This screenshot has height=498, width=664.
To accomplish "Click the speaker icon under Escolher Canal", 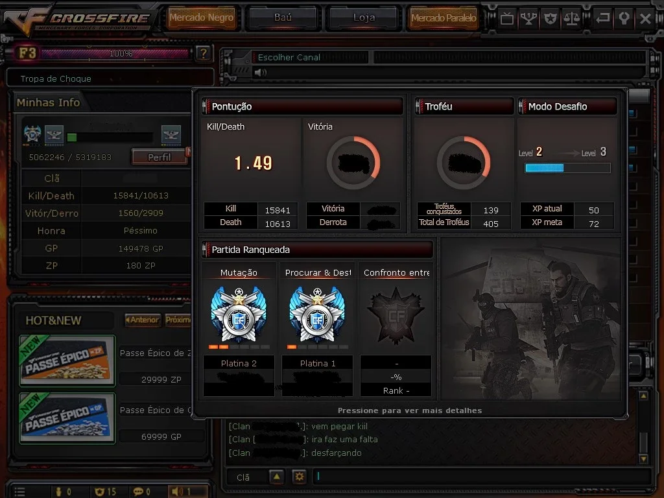I will pos(261,73).
